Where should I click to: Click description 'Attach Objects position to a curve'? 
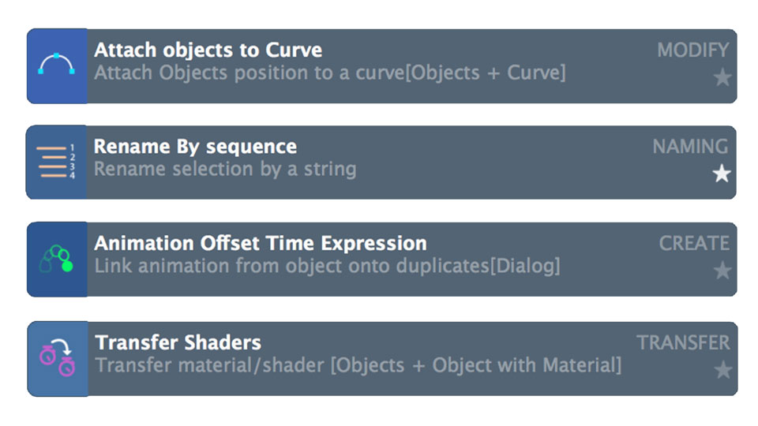pyautogui.click(x=249, y=73)
